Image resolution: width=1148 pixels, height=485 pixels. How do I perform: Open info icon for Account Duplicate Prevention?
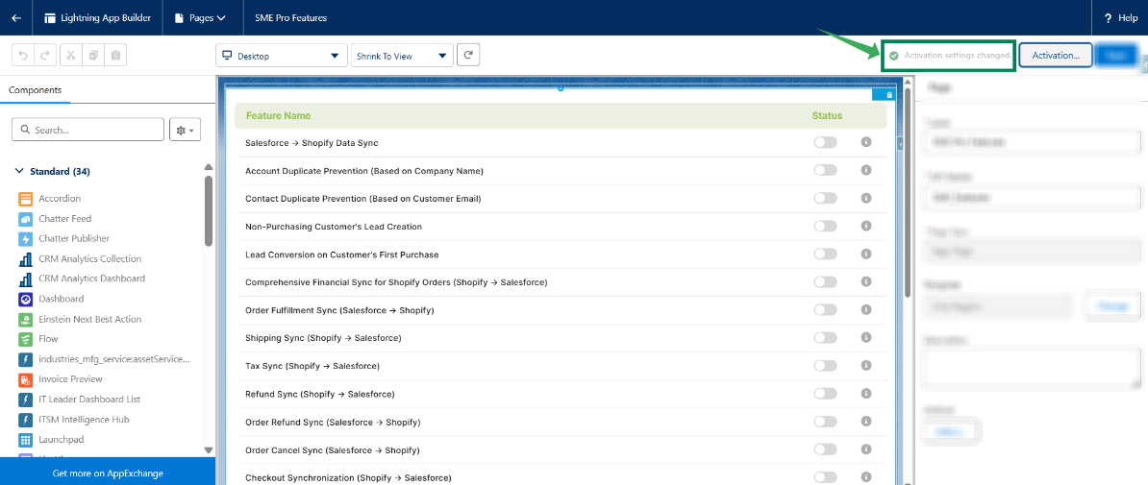866,170
